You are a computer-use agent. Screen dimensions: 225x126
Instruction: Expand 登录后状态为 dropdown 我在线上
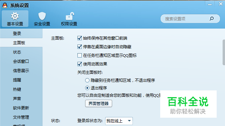click(x=119, y=121)
